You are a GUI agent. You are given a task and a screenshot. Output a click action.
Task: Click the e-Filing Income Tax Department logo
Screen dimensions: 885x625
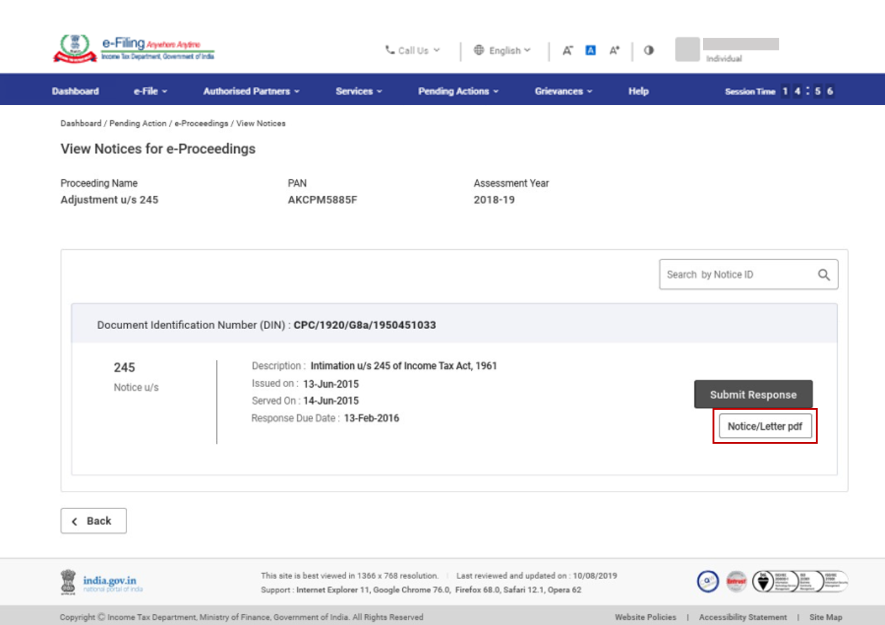coord(133,47)
